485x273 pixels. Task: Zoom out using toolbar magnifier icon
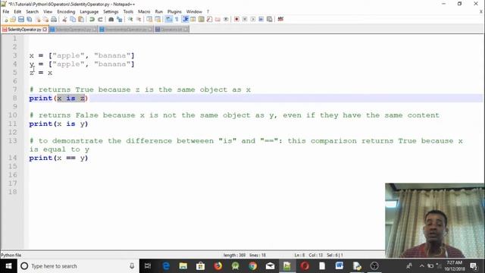139,20
